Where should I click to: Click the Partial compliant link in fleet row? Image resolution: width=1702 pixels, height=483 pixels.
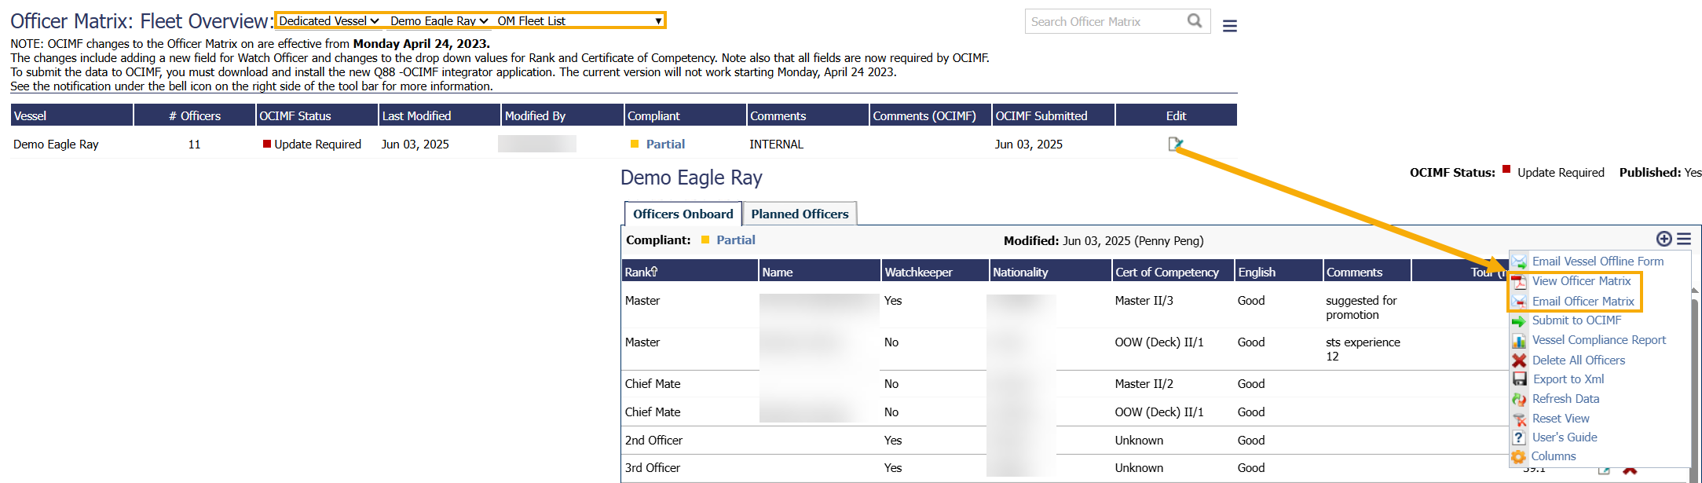point(665,145)
